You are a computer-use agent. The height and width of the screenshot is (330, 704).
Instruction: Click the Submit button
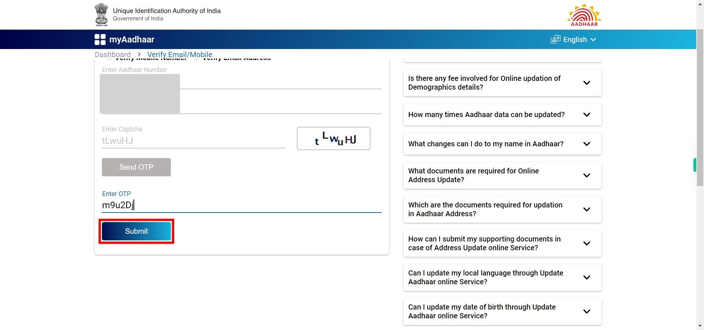(136, 231)
